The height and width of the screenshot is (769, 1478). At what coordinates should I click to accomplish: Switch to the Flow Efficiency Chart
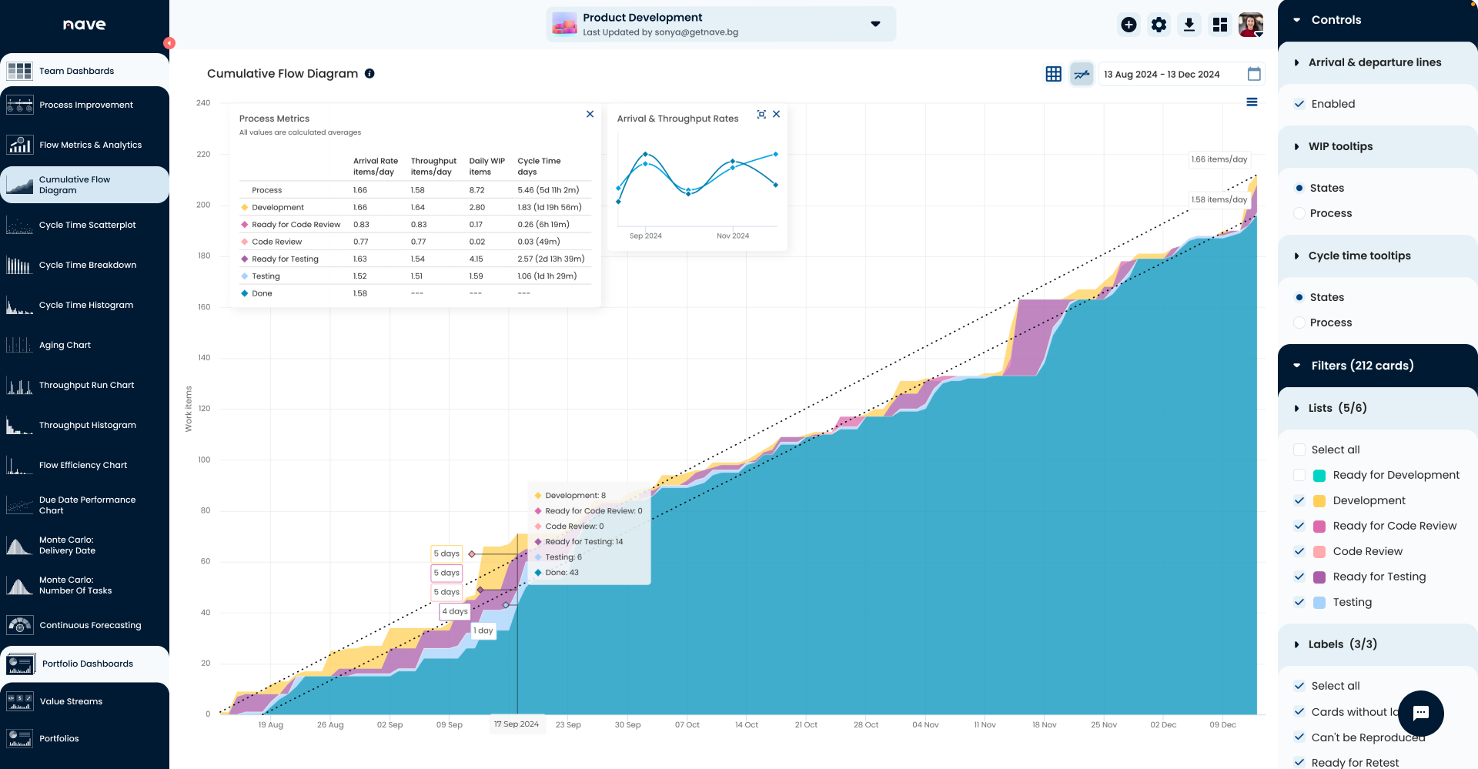[x=83, y=465]
